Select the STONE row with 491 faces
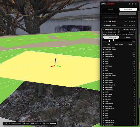The width and height of the screenshot is (140, 127). click(119, 64)
